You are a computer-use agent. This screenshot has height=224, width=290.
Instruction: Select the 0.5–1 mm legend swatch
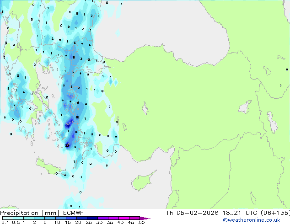coord(18,218)
